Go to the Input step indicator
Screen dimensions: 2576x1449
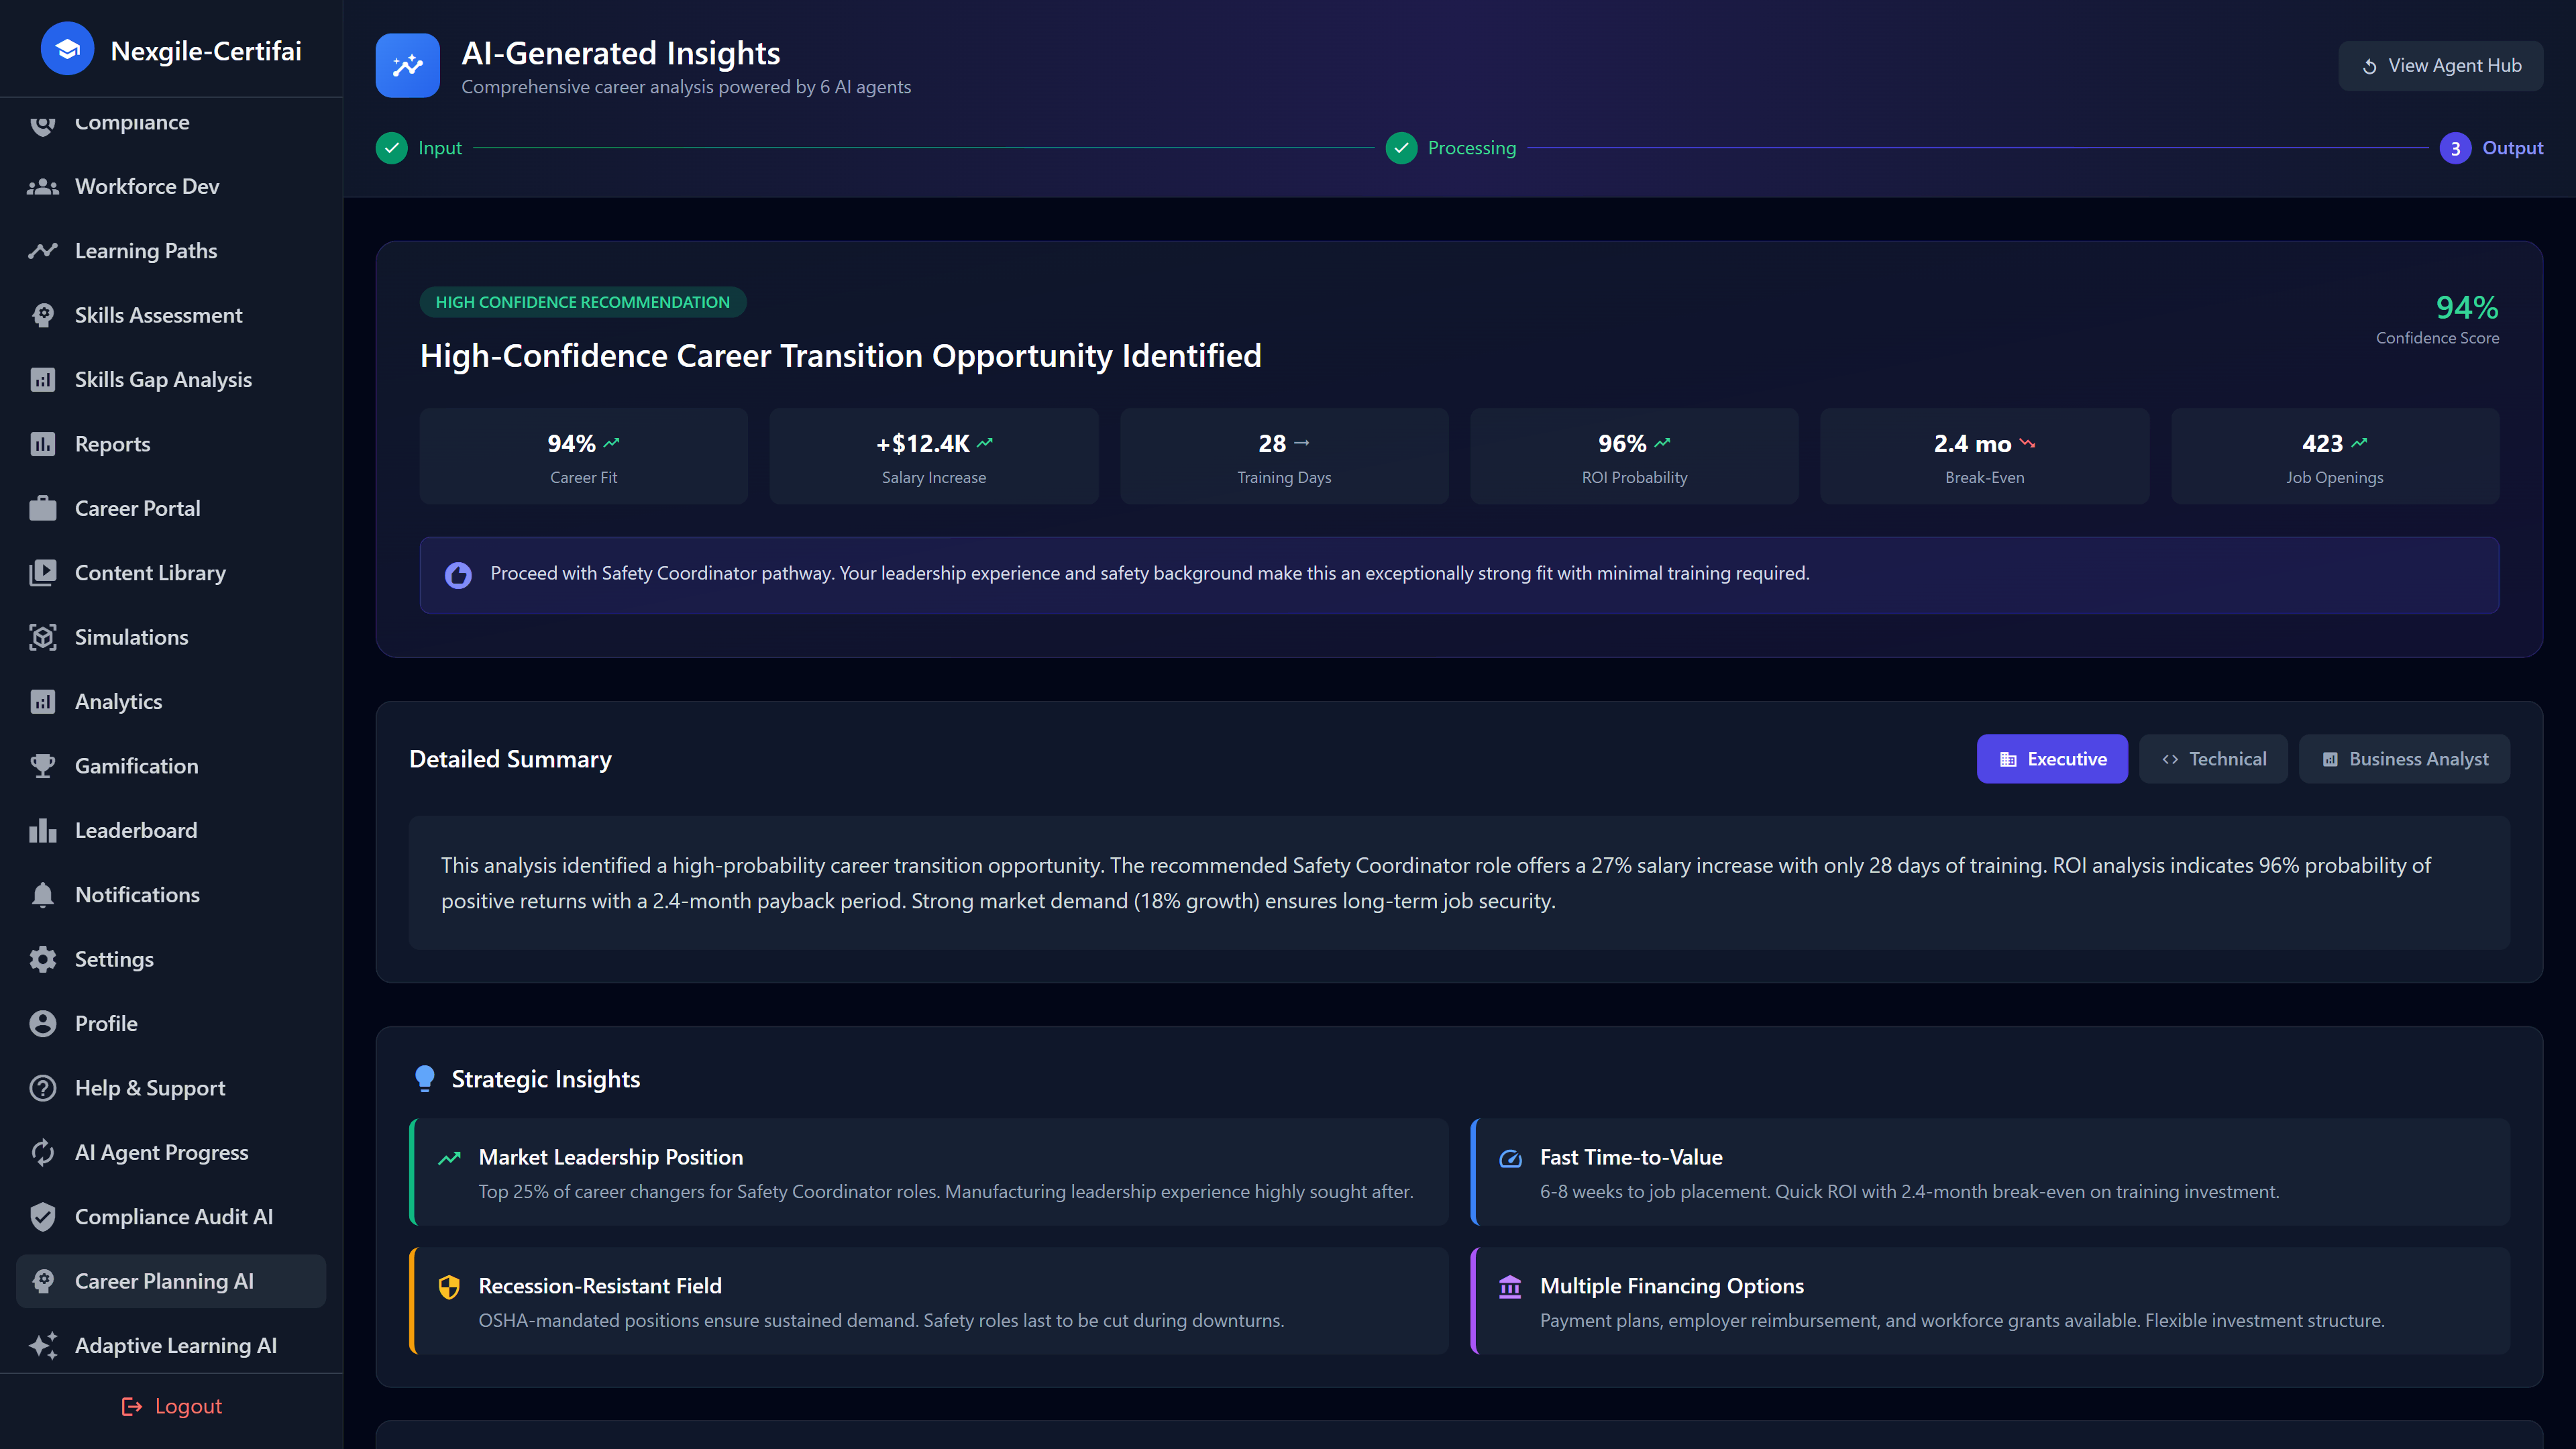tap(392, 148)
